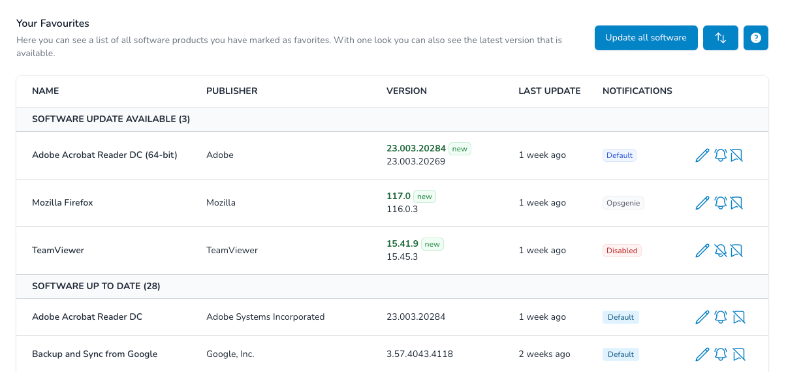This screenshot has width=786, height=372.
Task: Sort by the NAME column header
Action: pyautogui.click(x=46, y=91)
